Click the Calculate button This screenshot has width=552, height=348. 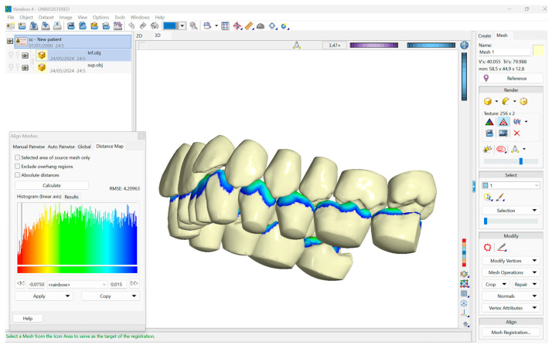coord(52,185)
